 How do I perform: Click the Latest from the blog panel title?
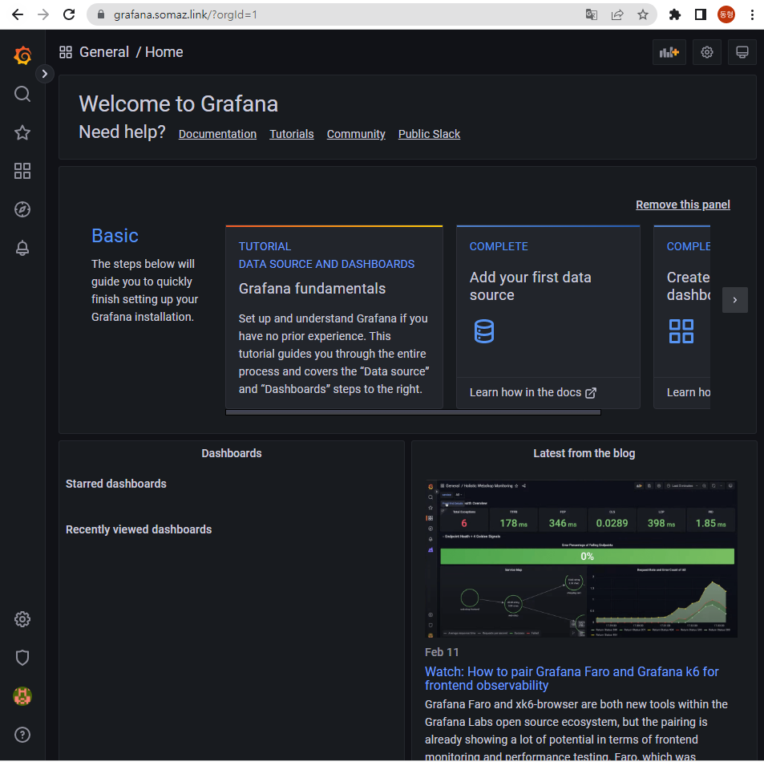pos(584,453)
